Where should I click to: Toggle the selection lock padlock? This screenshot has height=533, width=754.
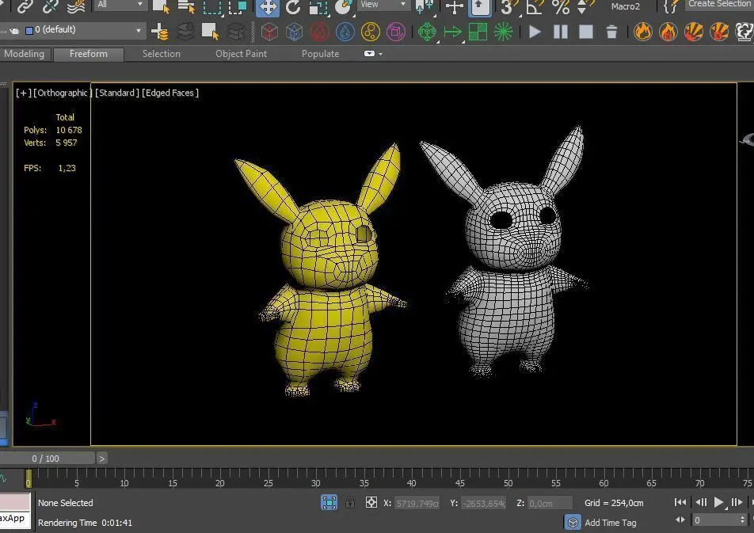[x=349, y=502]
